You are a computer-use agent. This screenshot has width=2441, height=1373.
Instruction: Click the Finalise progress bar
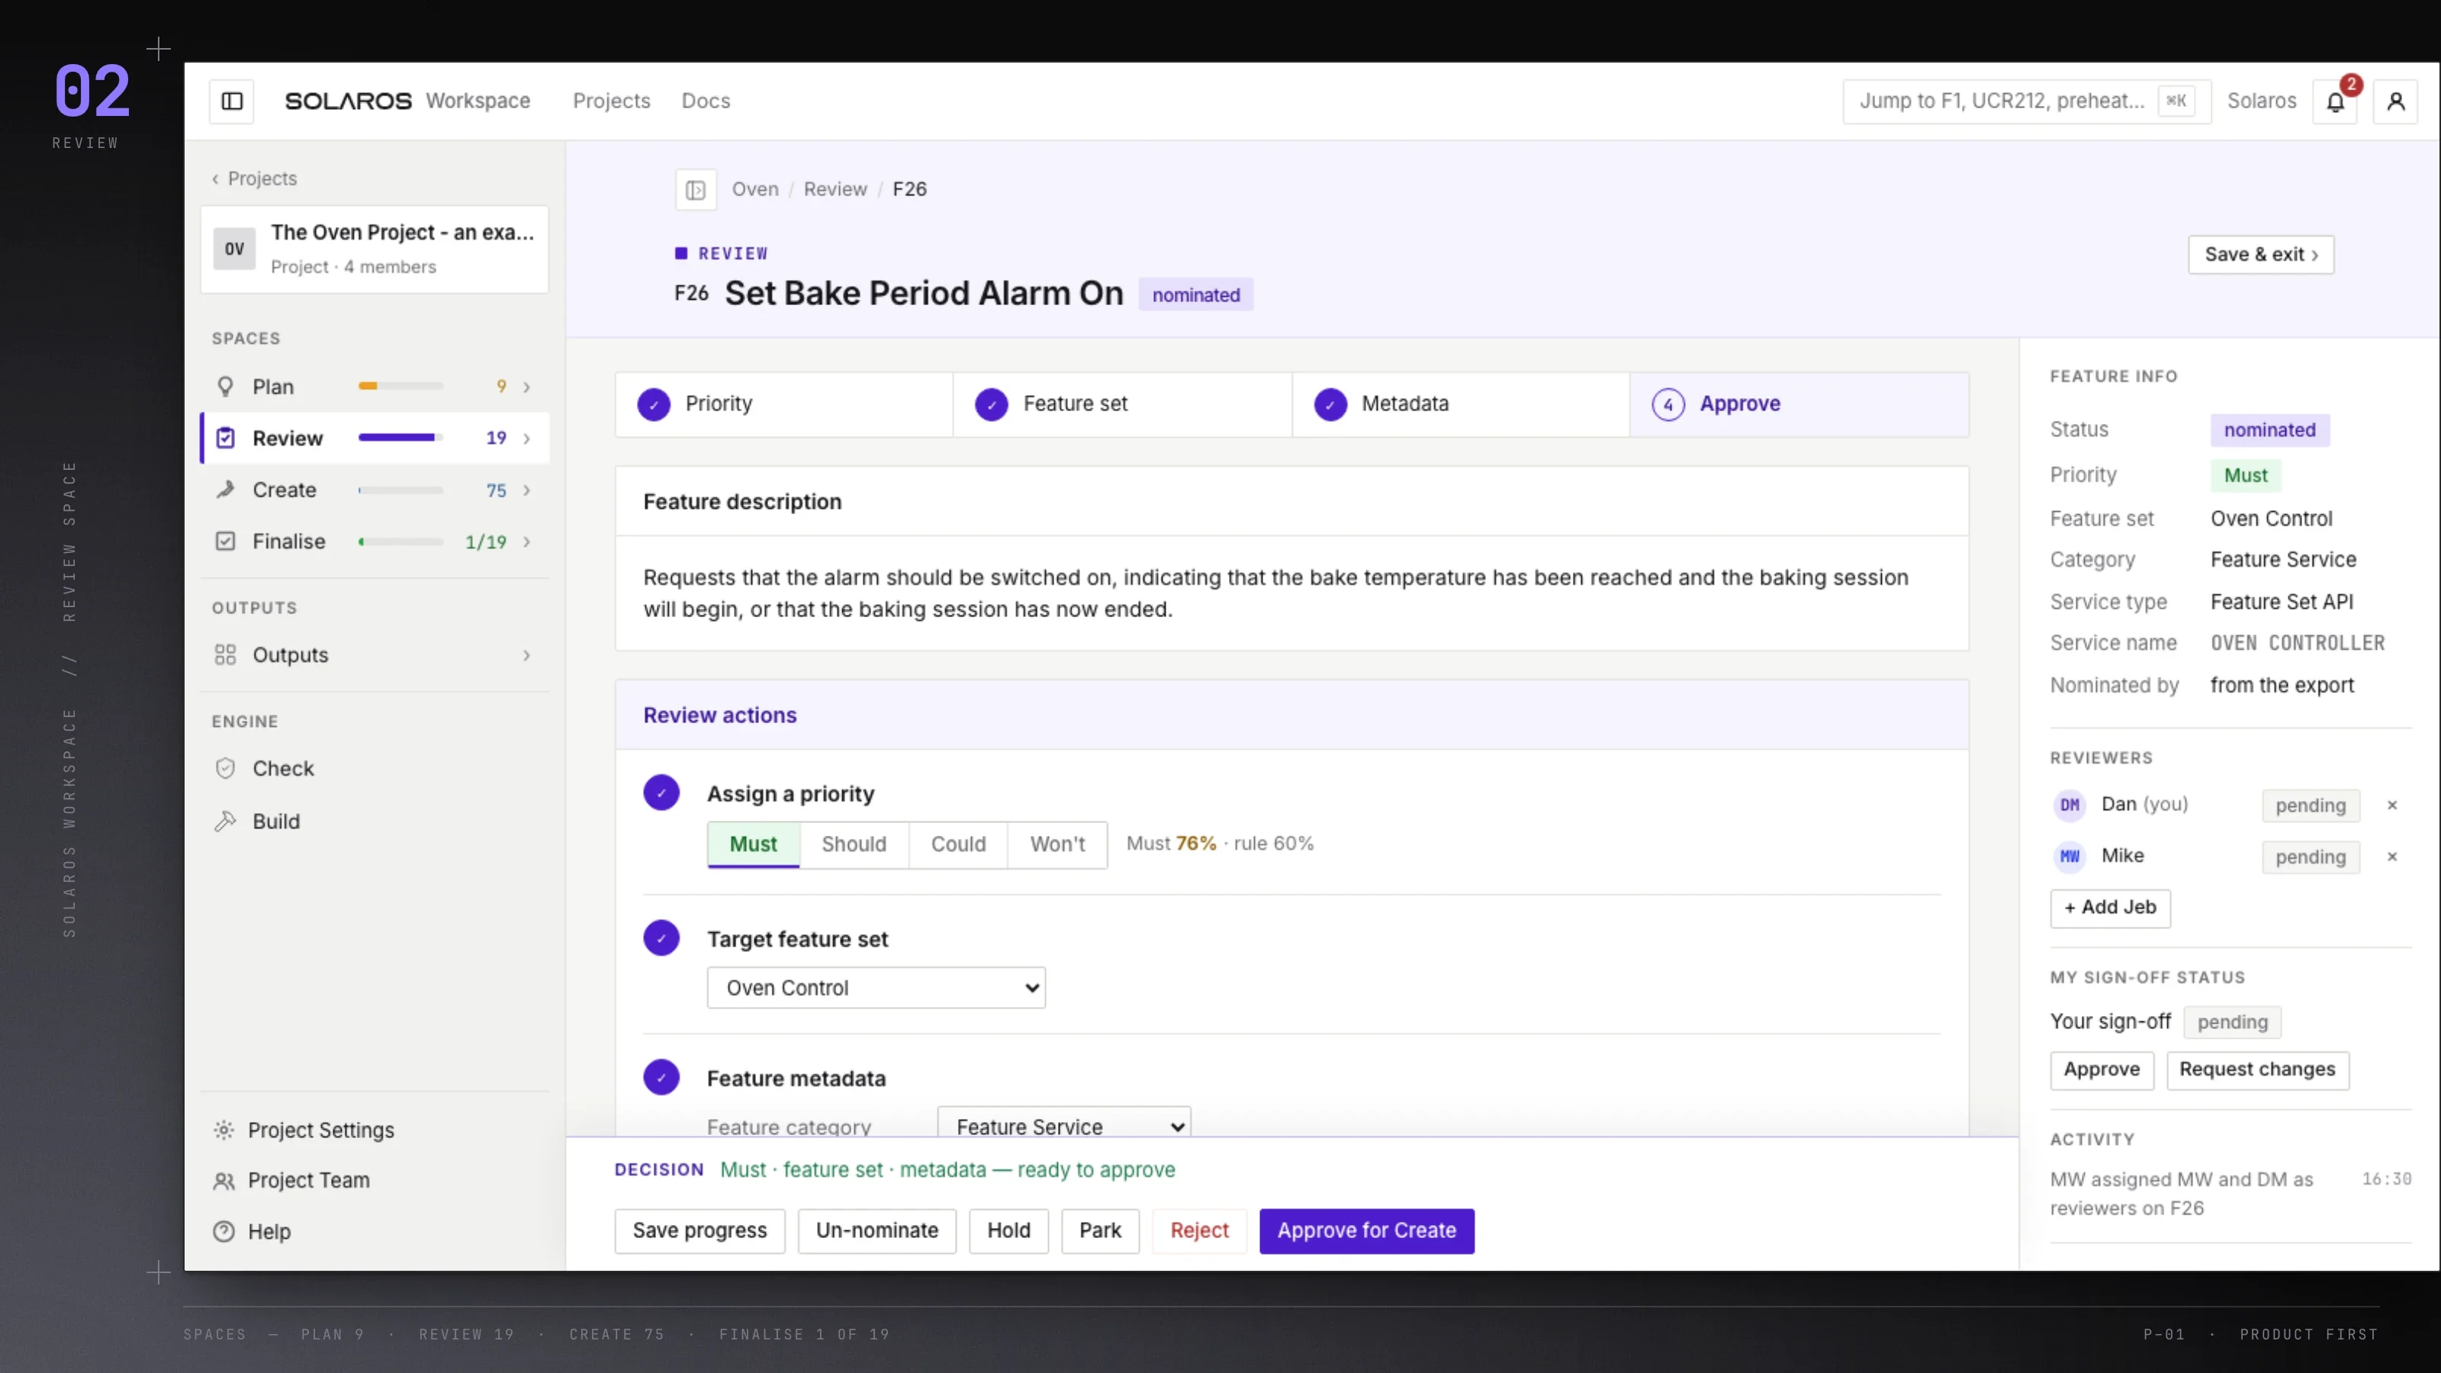pyautogui.click(x=400, y=542)
